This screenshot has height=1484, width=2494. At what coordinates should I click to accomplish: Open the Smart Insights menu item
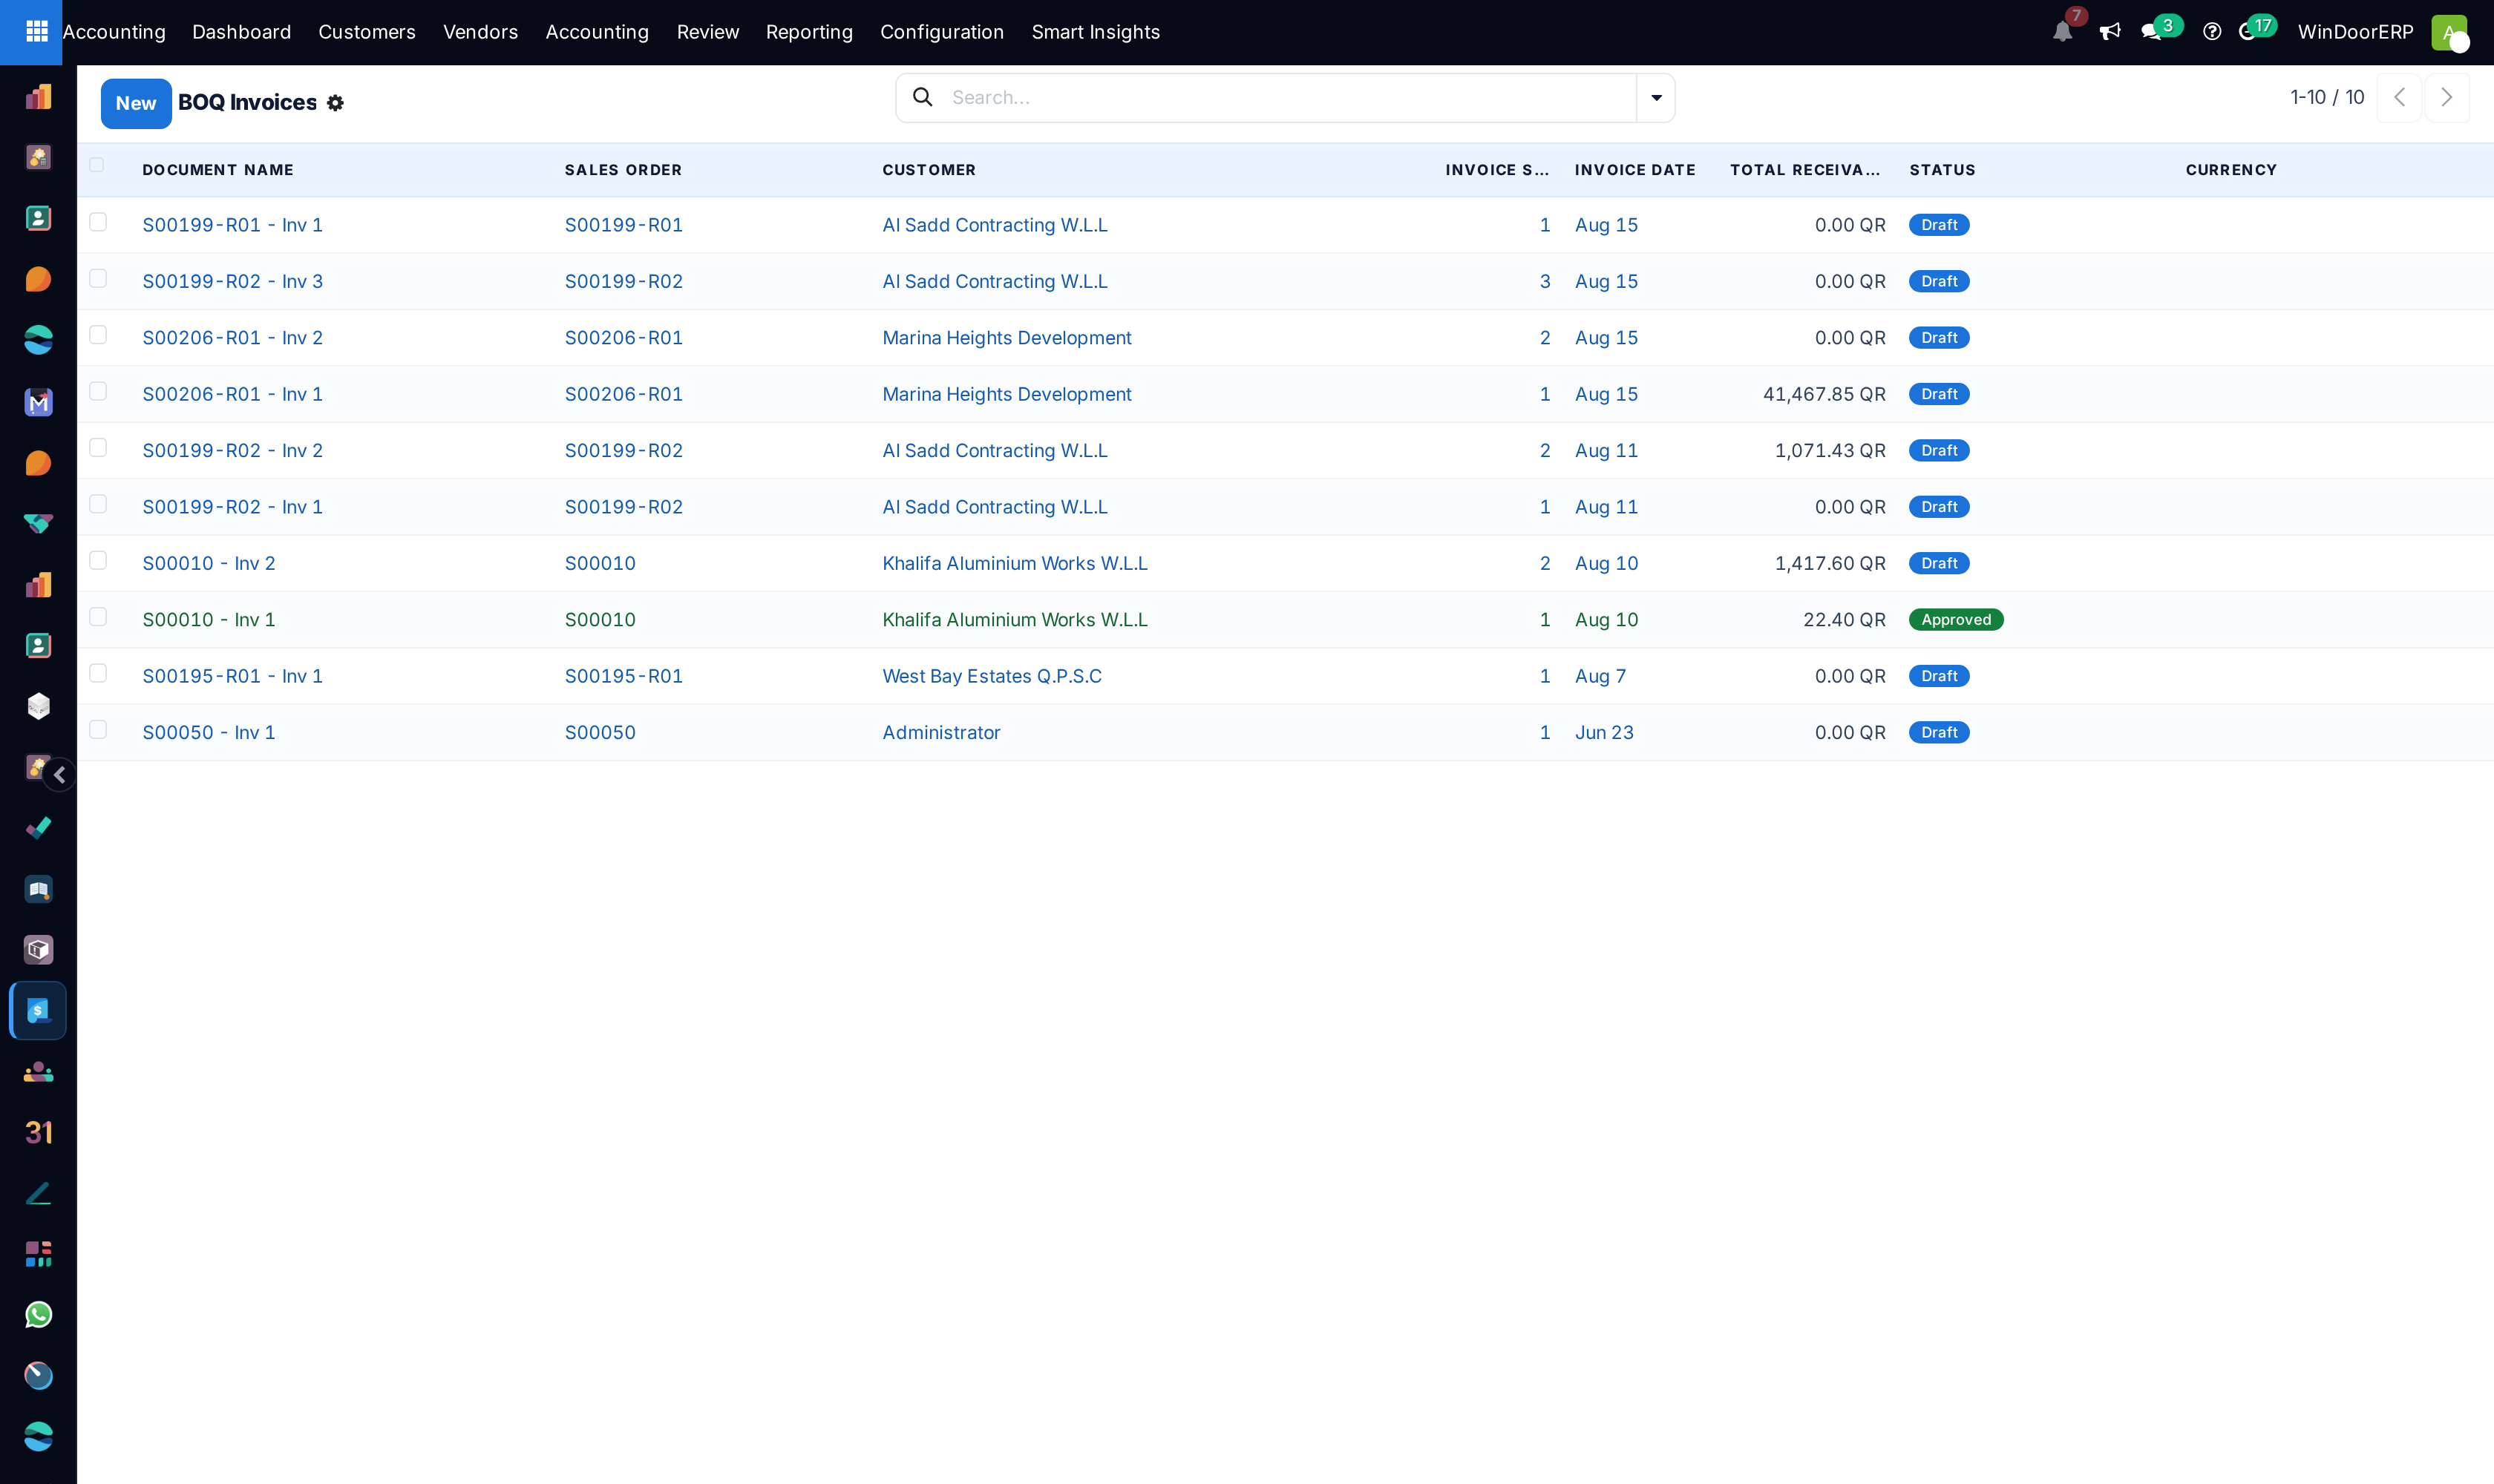coord(1096,32)
